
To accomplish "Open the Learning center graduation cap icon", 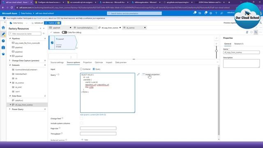I will pos(3,54).
